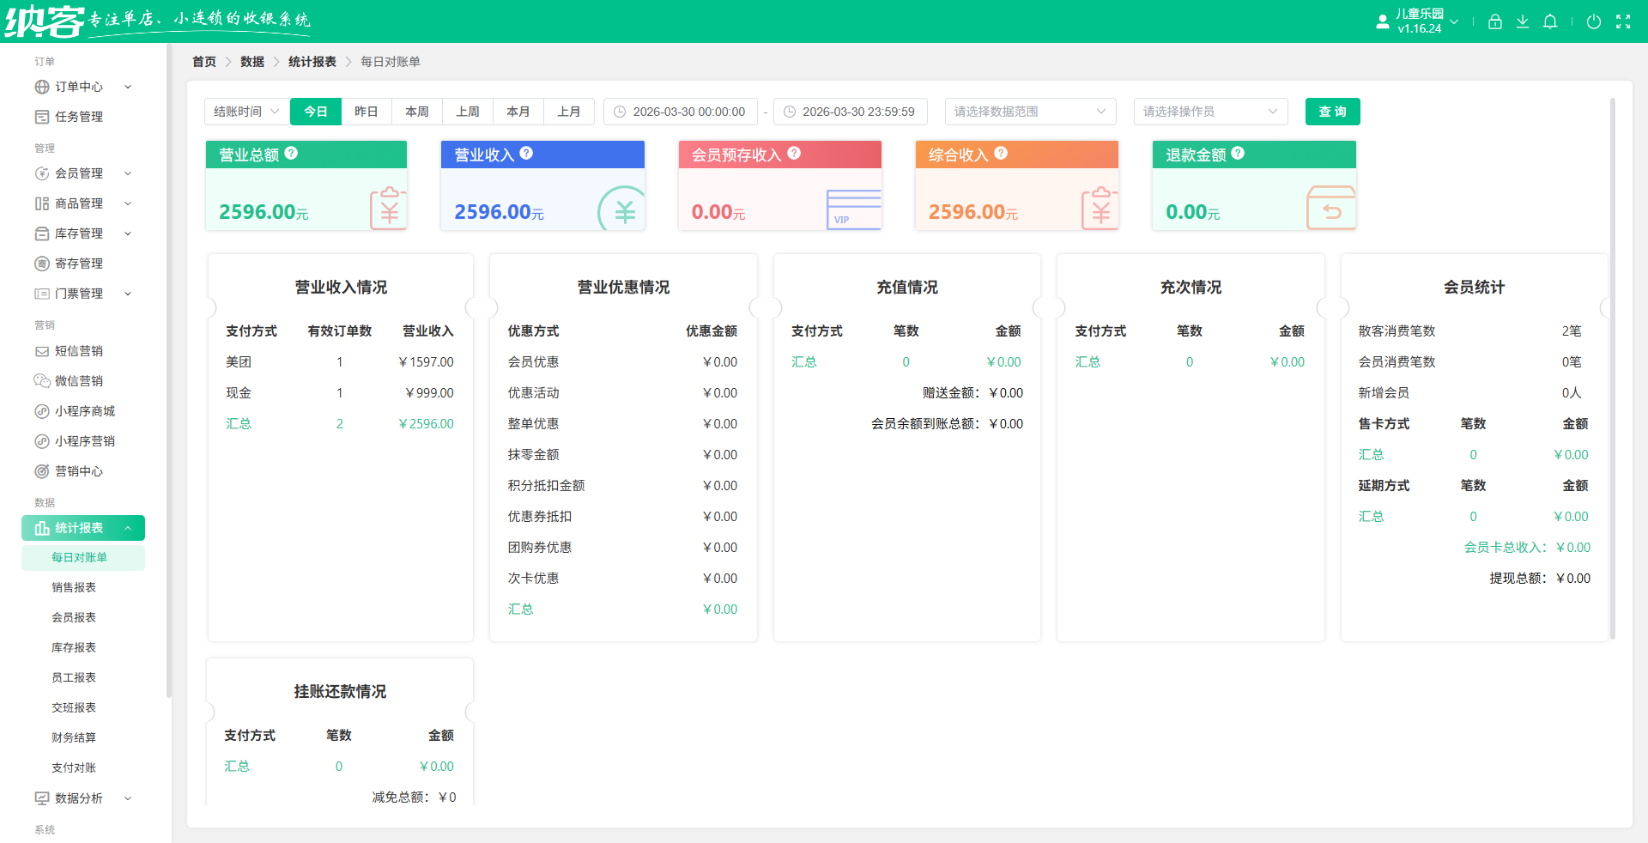Click the download icon in the header
Image resolution: width=1648 pixels, height=843 pixels.
pos(1523,21)
